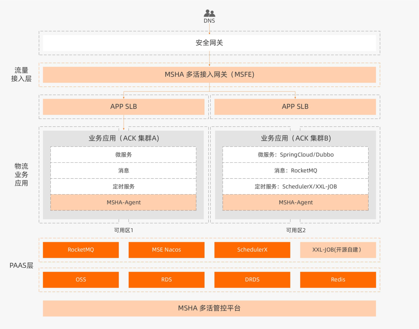Click the 业务应用 (ACK 集群A) title

(124, 138)
